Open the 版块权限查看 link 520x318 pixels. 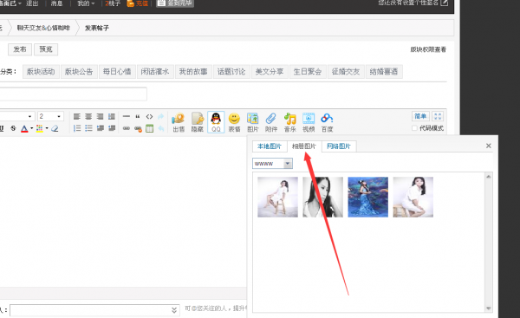(x=428, y=49)
